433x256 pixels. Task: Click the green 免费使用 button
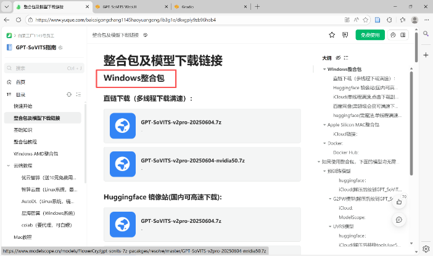[371, 35]
